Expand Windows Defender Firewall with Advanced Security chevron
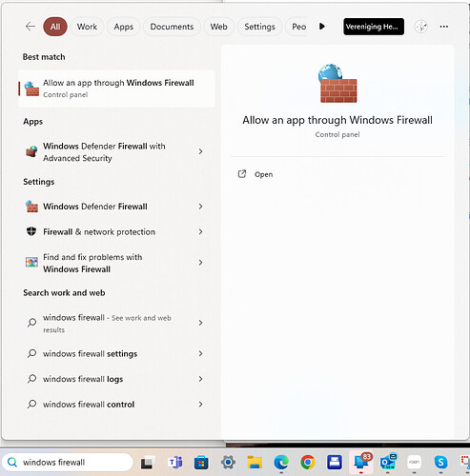This screenshot has width=470, height=476. pyautogui.click(x=200, y=151)
